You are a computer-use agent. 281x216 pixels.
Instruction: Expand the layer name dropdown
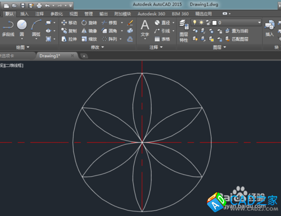[259, 22]
